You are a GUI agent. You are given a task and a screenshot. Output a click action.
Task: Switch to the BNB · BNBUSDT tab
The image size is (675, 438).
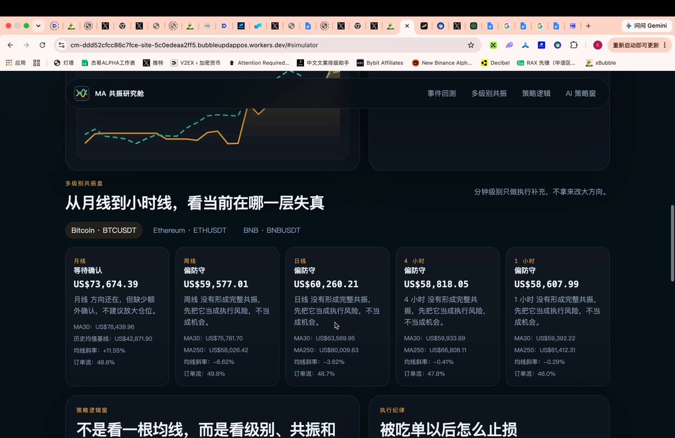tap(272, 231)
